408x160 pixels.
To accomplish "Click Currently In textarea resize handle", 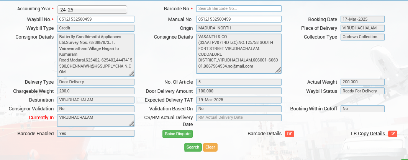I will point(131,123).
